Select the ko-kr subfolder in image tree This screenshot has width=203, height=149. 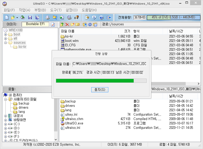pos(22,47)
